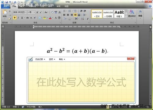Click the blue Help question mark icon

(150, 6)
